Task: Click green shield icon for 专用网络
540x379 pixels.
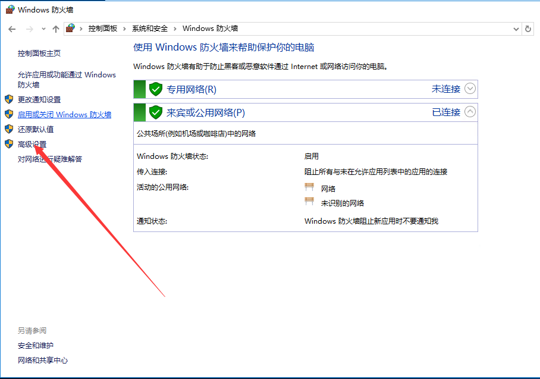Action: (x=156, y=89)
